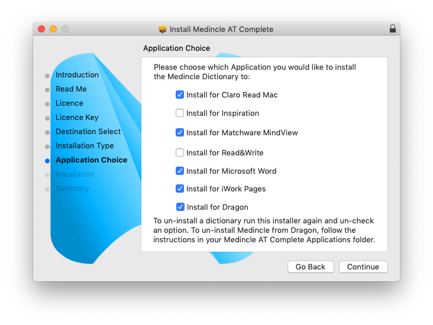The image size is (433, 325).
Task: Click the dimmed Installation step
Action: point(75,174)
